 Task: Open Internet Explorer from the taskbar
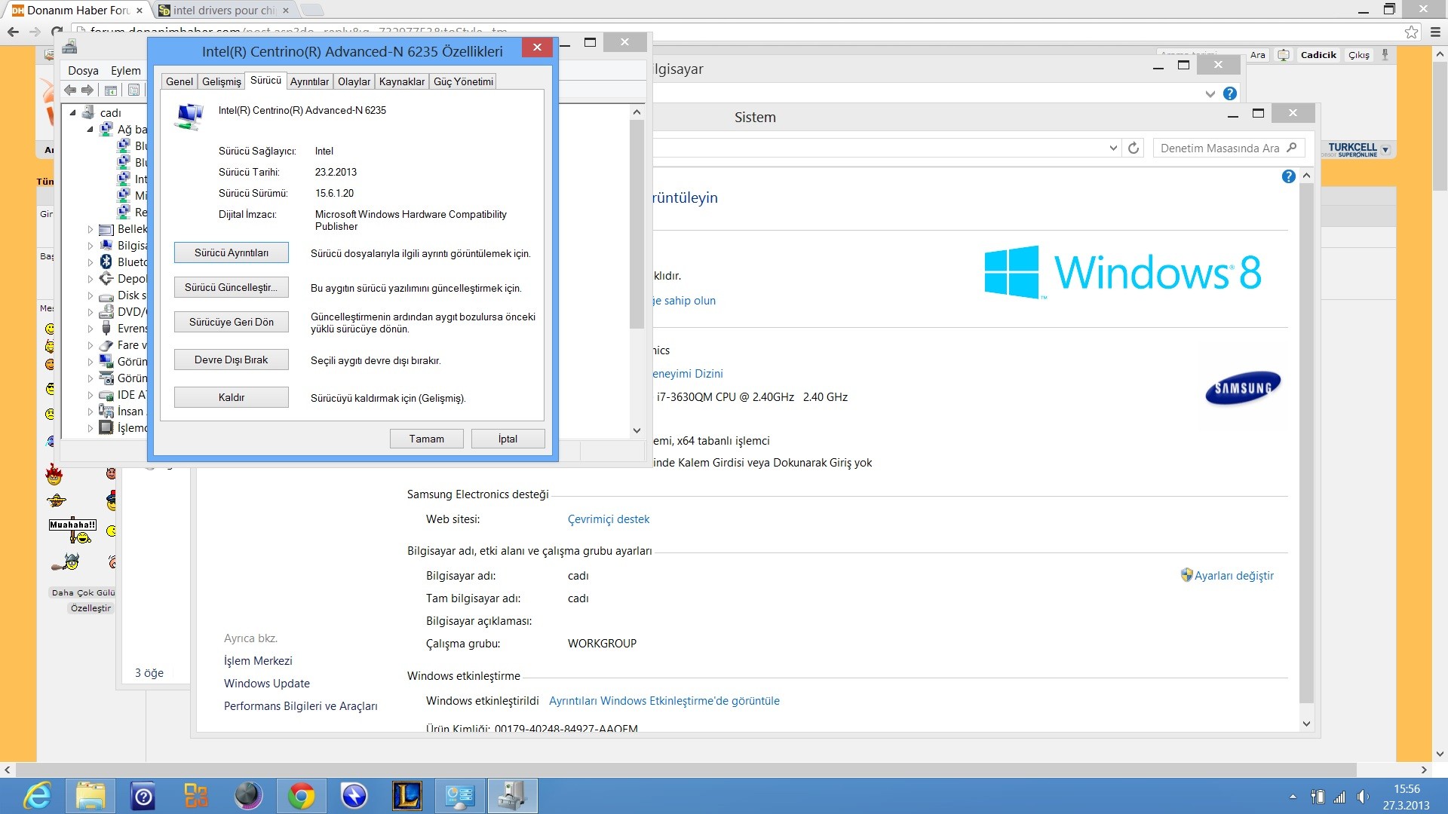tap(37, 796)
